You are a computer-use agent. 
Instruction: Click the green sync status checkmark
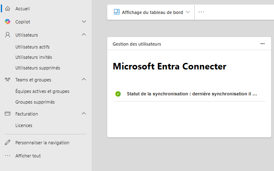pyautogui.click(x=118, y=94)
